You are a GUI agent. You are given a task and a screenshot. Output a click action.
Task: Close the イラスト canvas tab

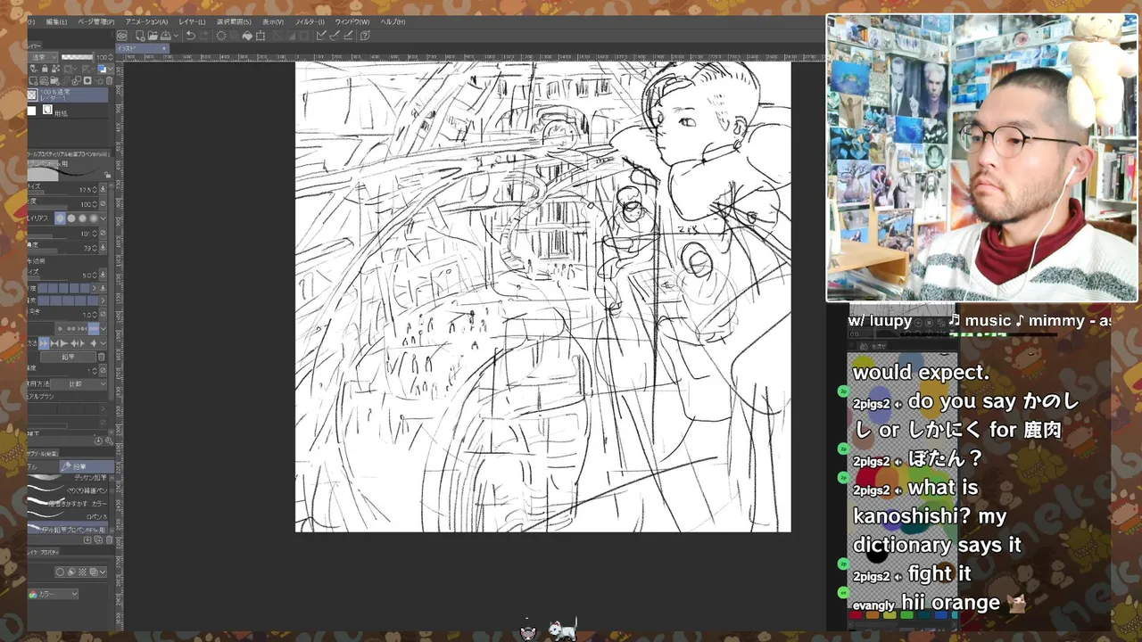click(164, 48)
